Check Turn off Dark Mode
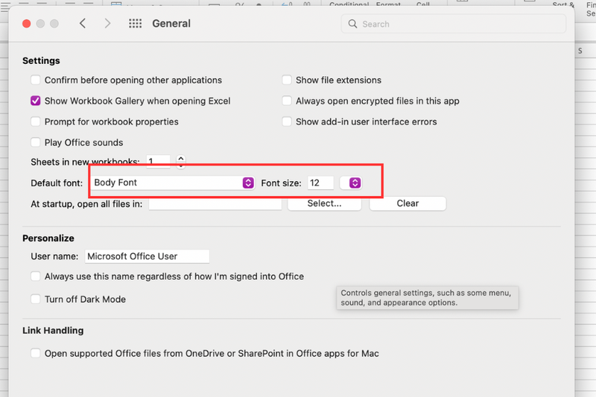 tap(35, 299)
